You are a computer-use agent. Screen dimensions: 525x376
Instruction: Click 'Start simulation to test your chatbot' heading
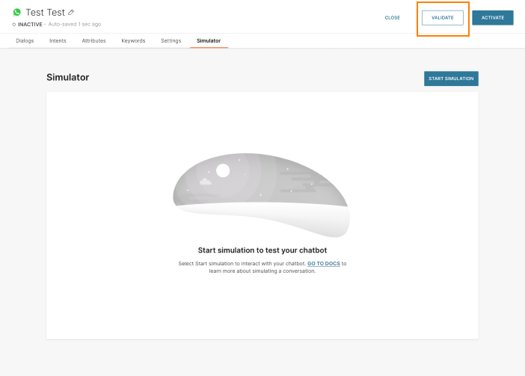tap(262, 250)
